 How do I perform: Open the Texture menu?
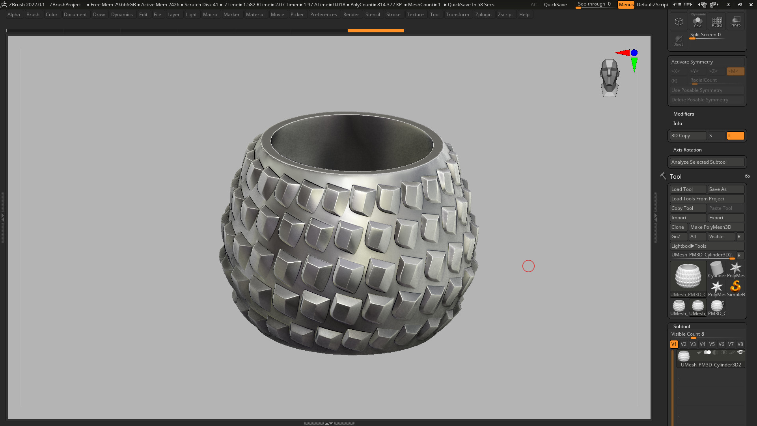[415, 15]
